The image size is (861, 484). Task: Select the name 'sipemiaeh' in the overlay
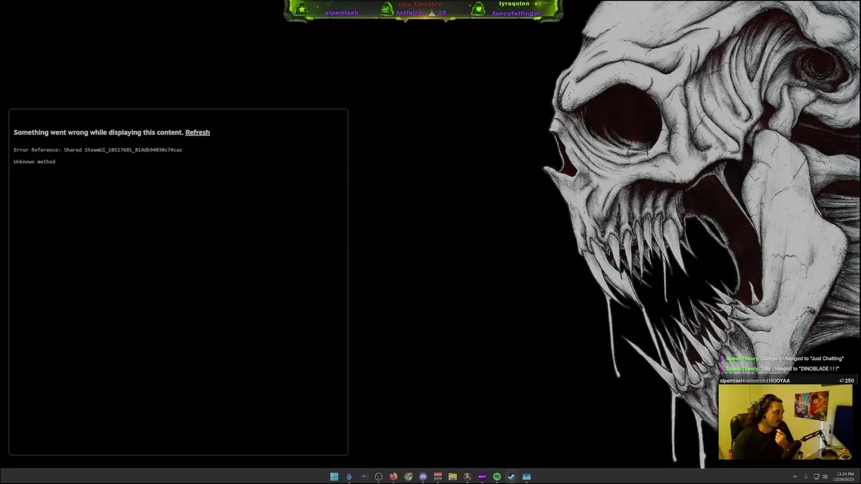[x=342, y=13]
